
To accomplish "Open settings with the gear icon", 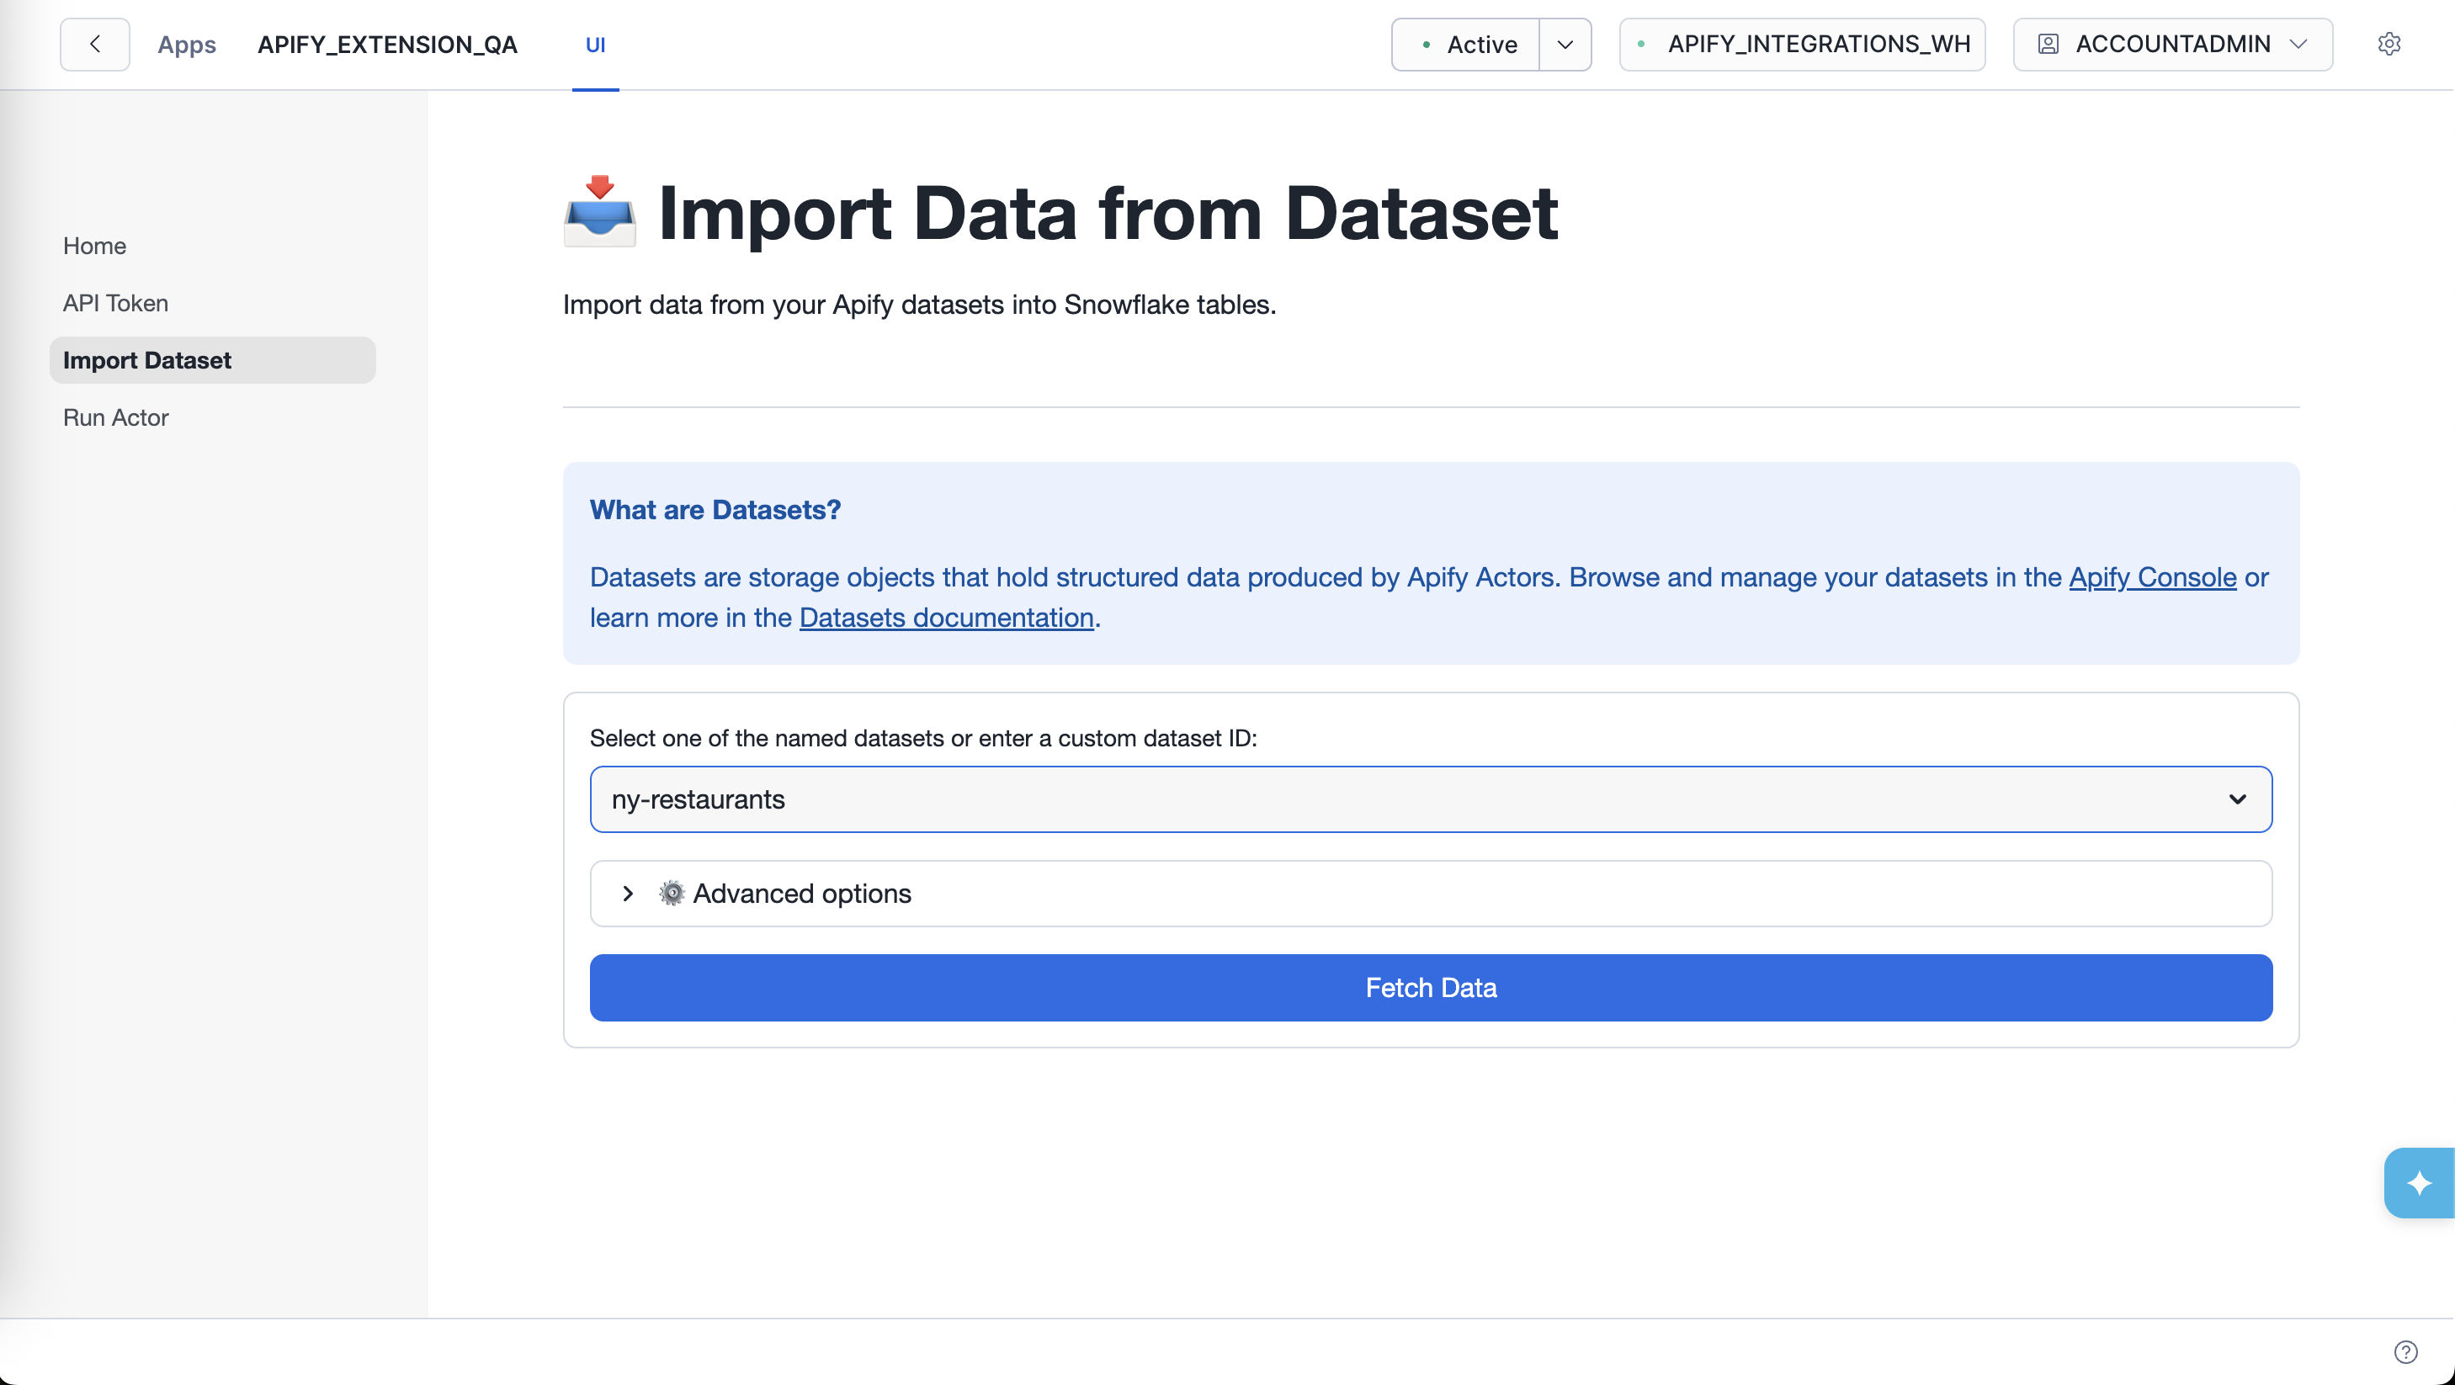I will tap(2390, 44).
